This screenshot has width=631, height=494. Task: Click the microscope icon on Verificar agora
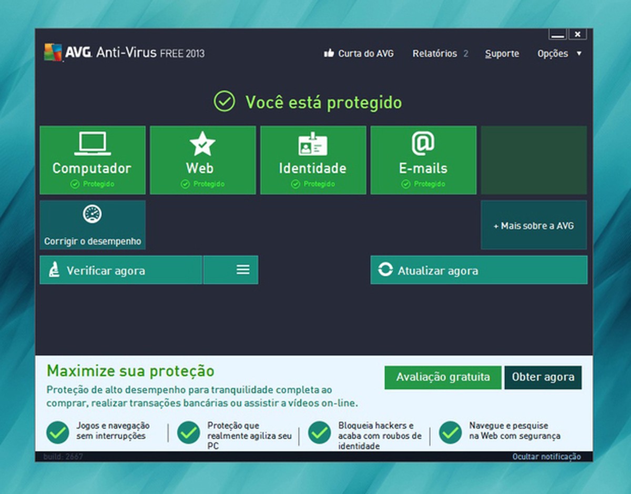pyautogui.click(x=54, y=270)
